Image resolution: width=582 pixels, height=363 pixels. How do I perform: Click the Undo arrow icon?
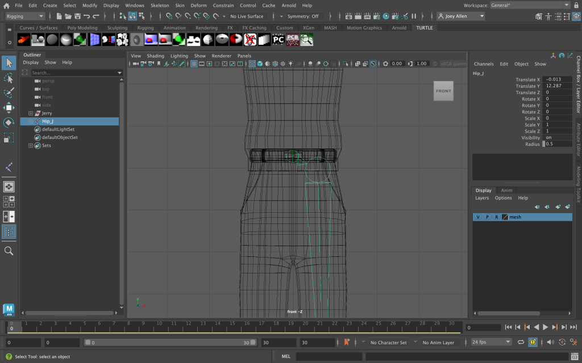[x=86, y=16]
